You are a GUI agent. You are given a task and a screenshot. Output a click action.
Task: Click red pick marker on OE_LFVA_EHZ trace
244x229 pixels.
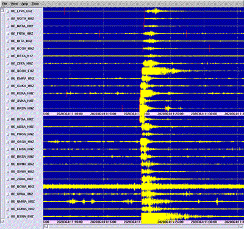click(64, 11)
